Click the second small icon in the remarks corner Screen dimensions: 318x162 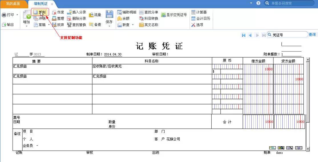tap(281, 148)
